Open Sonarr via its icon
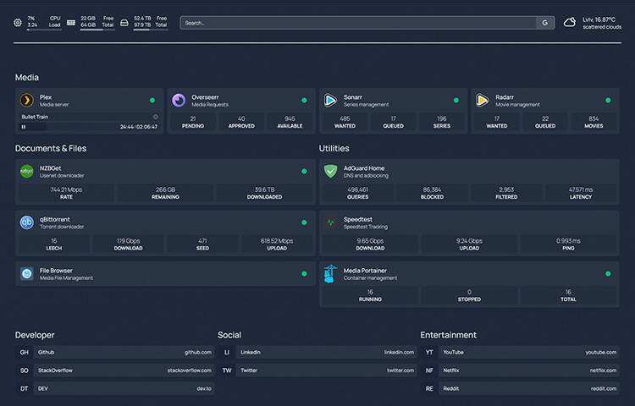Viewport: 635px width, 406px height. (331, 101)
